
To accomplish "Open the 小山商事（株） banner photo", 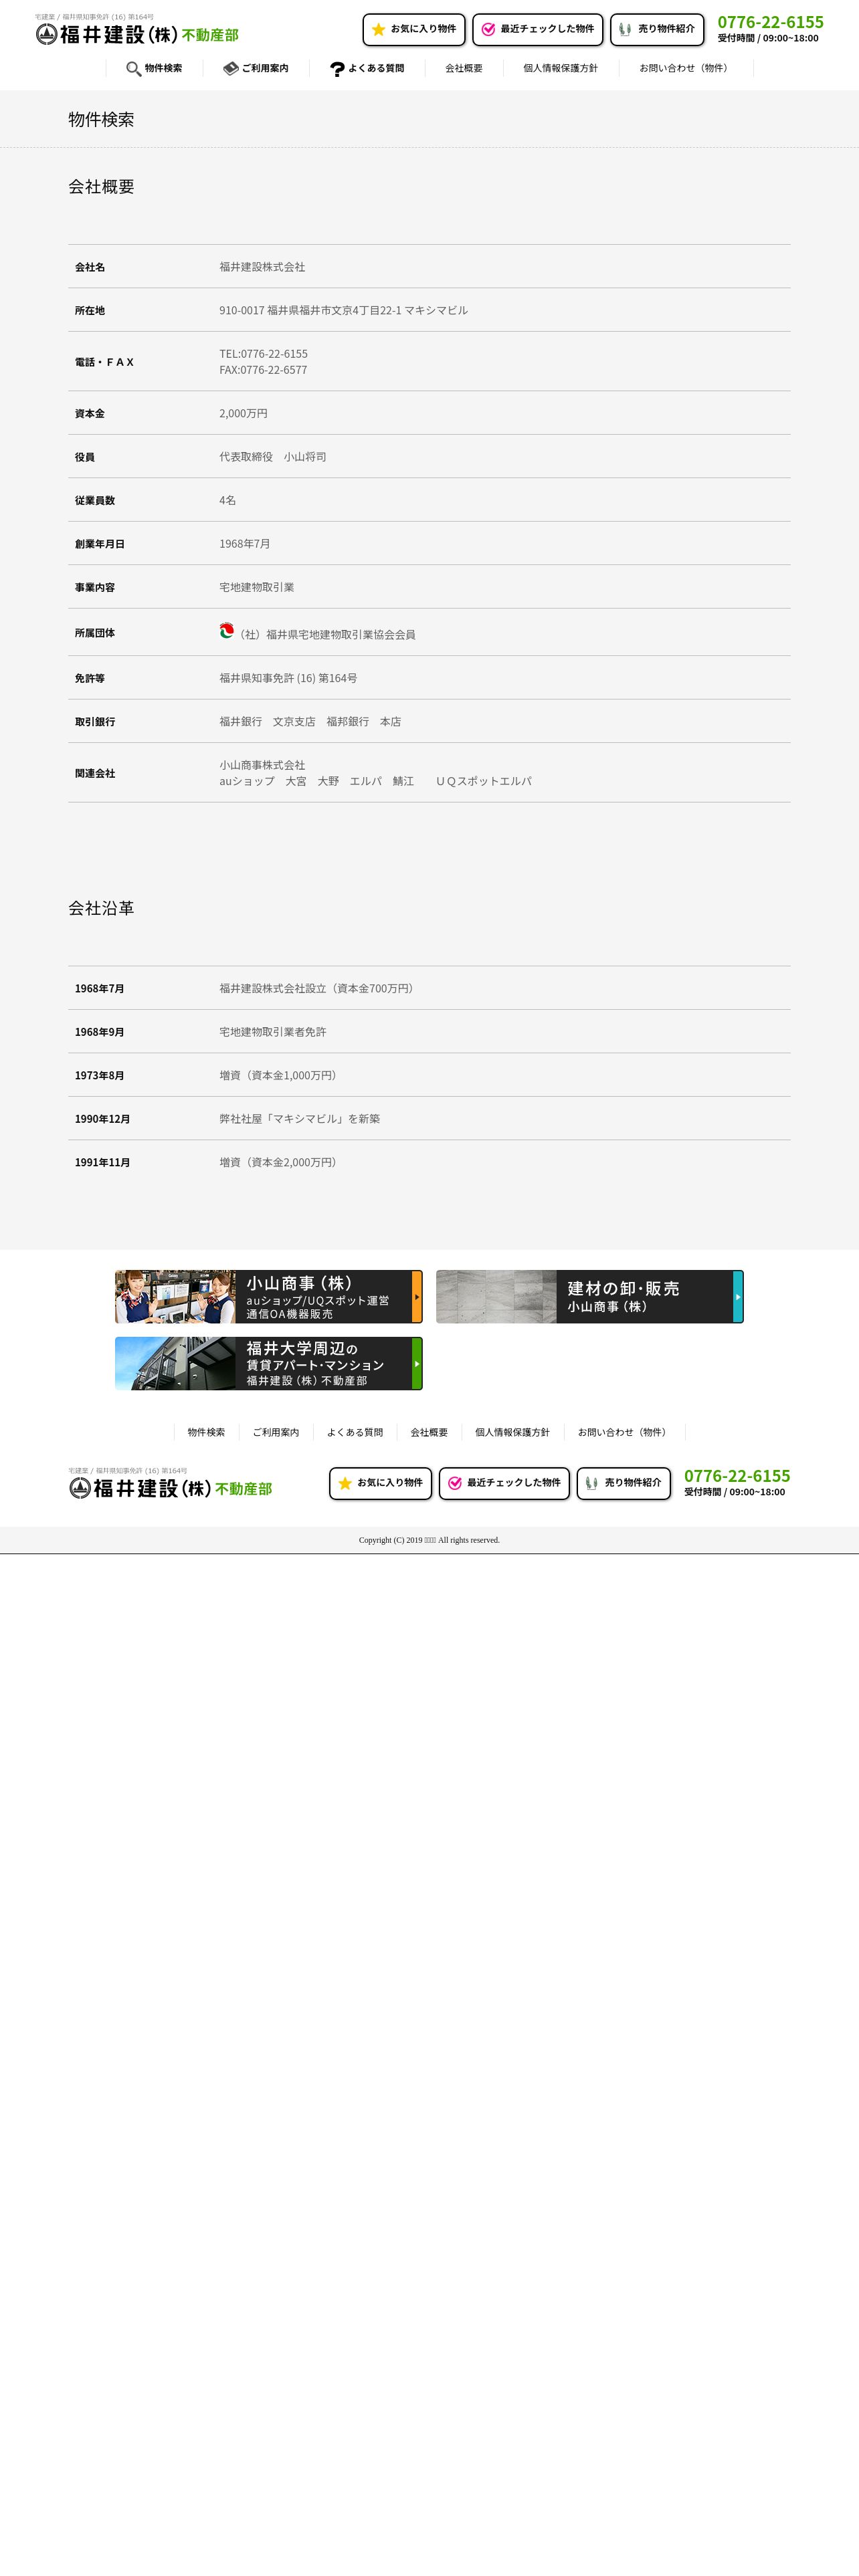I will tap(175, 1296).
